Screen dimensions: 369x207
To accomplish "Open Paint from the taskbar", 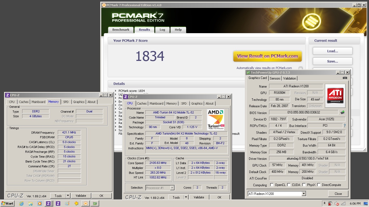I will (x=67, y=203).
